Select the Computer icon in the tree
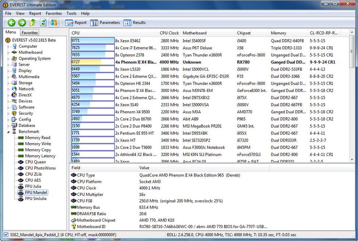The image size is (358, 241). pos(14,46)
